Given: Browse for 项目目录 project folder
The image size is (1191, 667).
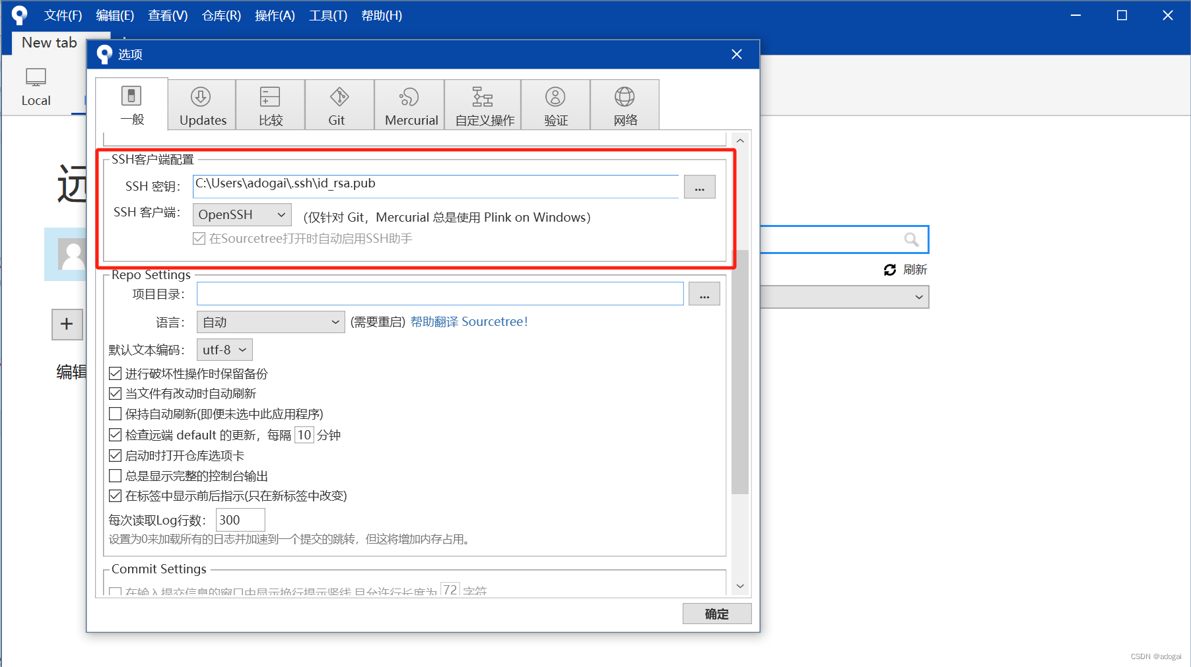Looking at the screenshot, I should (704, 294).
